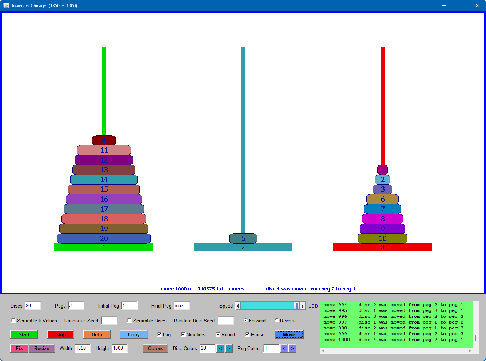This screenshot has height=361, width=486.
Task: Disable the Pause checkbox
Action: (247, 334)
